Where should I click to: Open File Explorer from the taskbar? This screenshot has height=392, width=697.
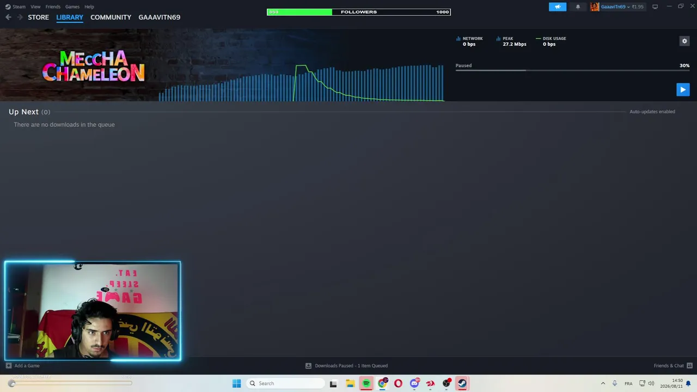[x=350, y=383]
